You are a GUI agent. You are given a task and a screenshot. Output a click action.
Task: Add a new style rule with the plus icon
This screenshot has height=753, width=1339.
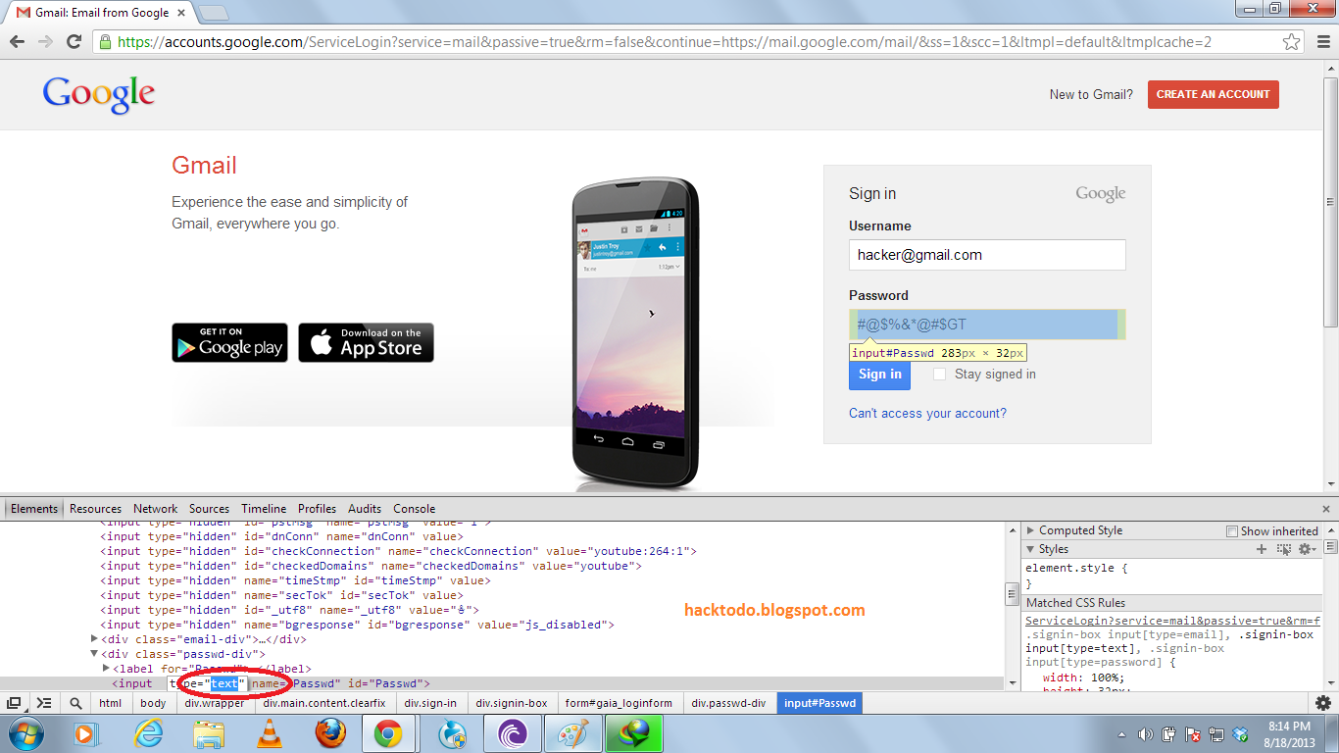1262,549
